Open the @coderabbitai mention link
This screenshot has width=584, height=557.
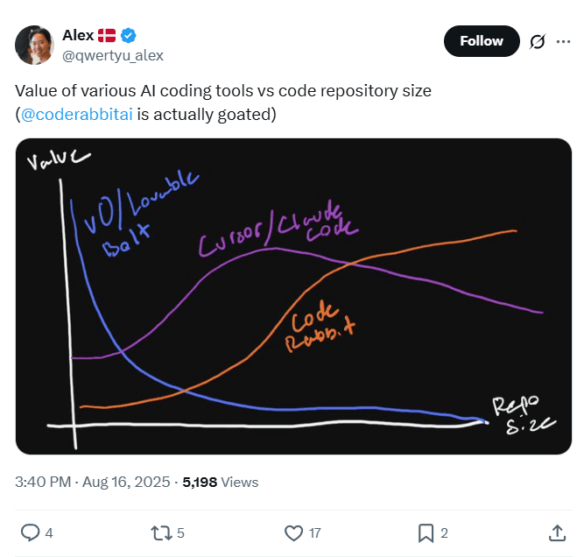point(77,114)
